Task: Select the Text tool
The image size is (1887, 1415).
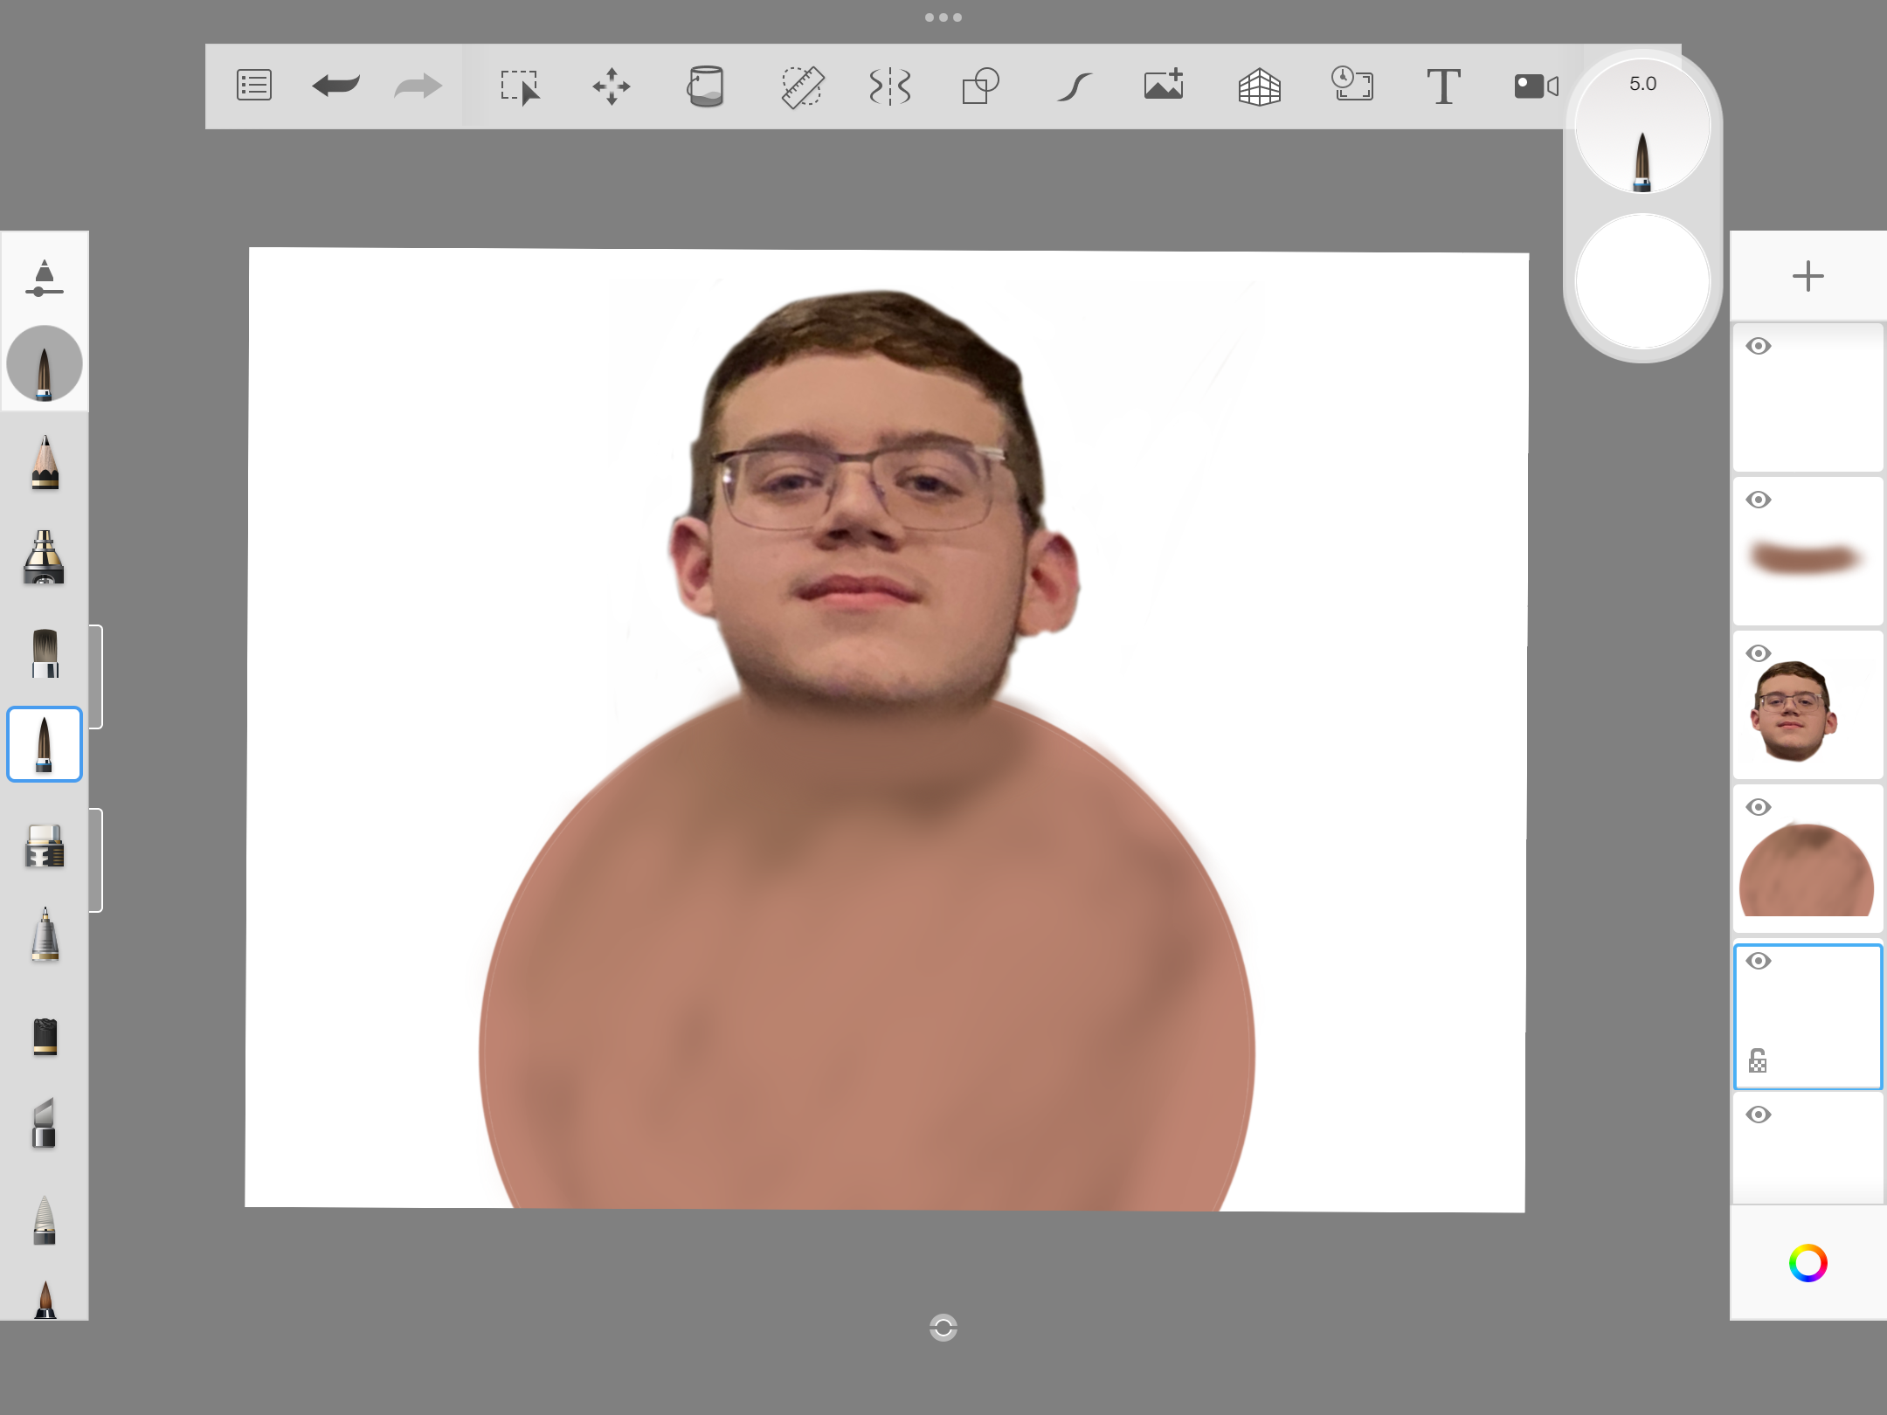Action: [x=1443, y=86]
